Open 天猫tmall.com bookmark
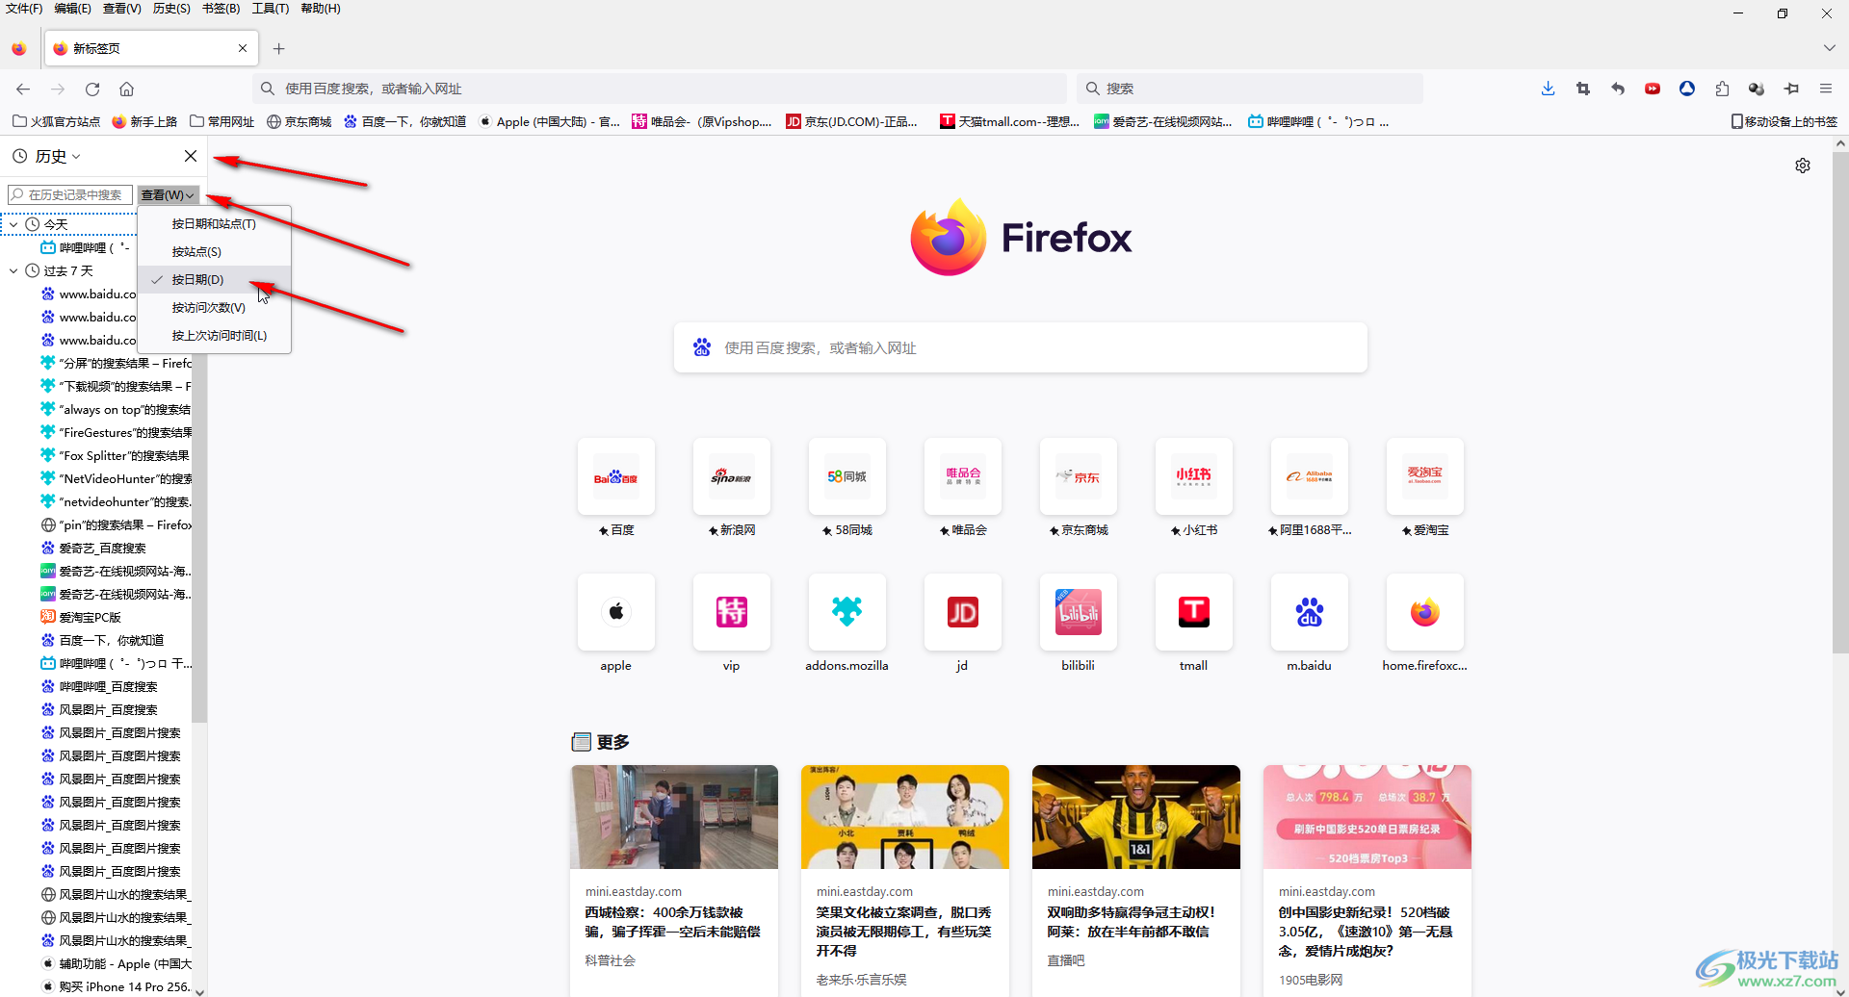 (1010, 121)
